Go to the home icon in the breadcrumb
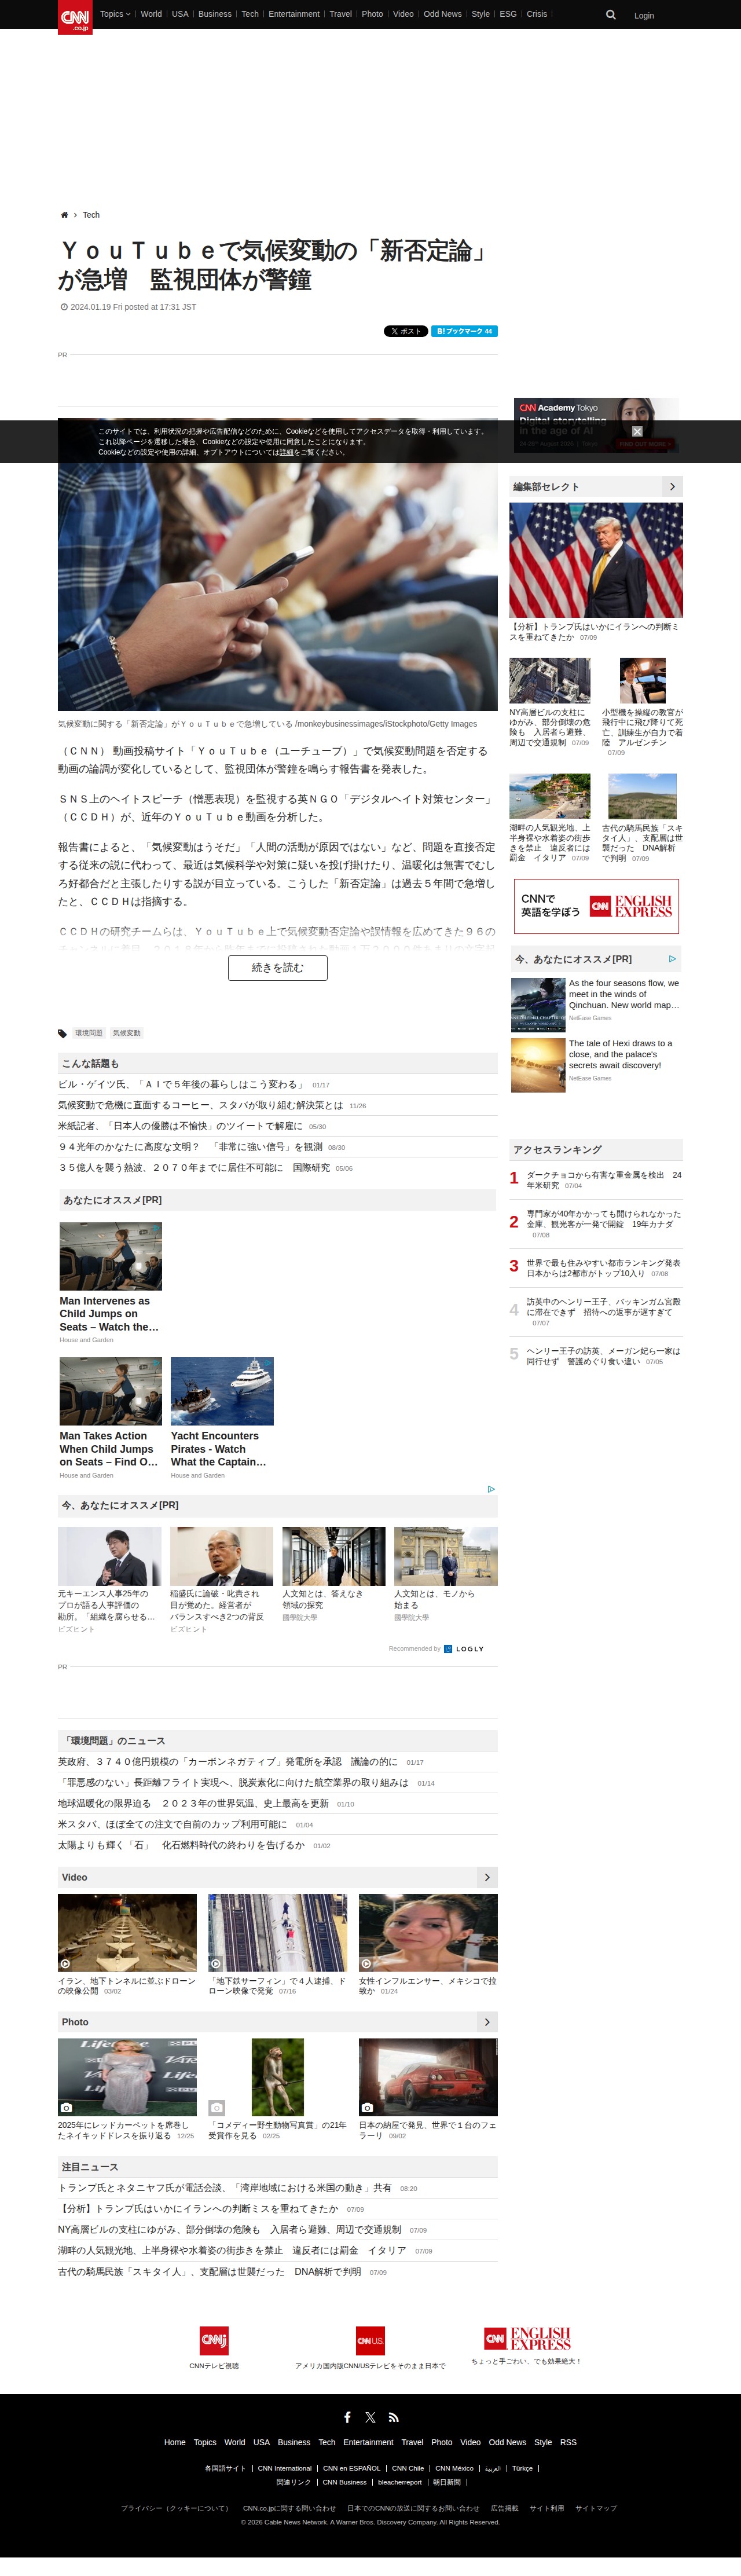Viewport: 741px width, 2576px height. coord(64,215)
